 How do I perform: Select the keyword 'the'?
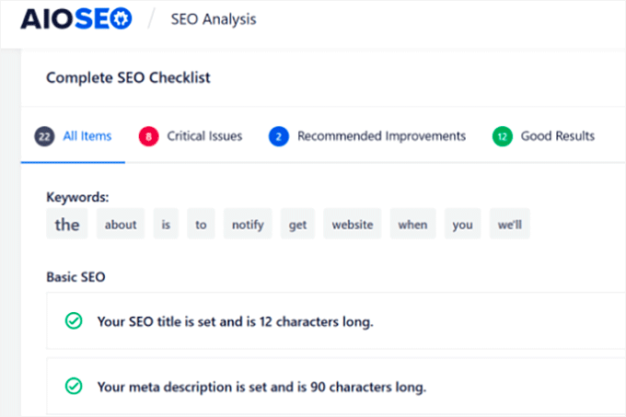tap(67, 224)
